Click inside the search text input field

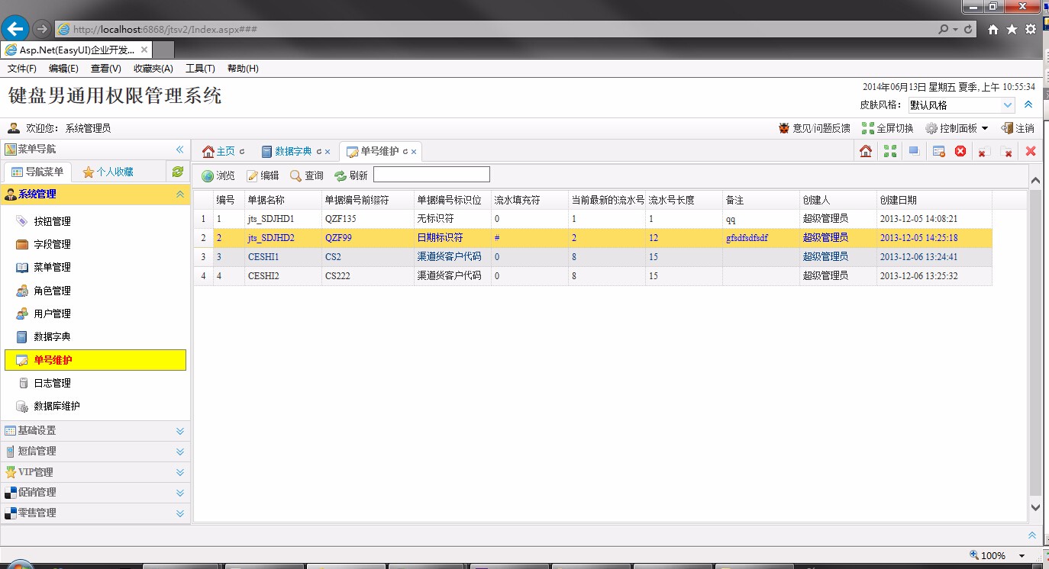[x=431, y=174]
